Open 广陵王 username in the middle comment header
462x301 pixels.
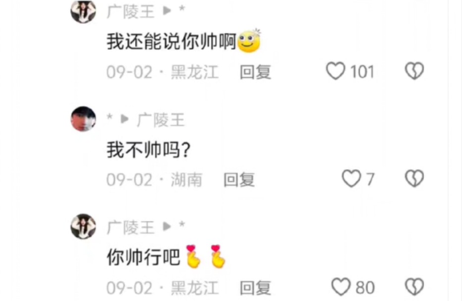pyautogui.click(x=161, y=120)
